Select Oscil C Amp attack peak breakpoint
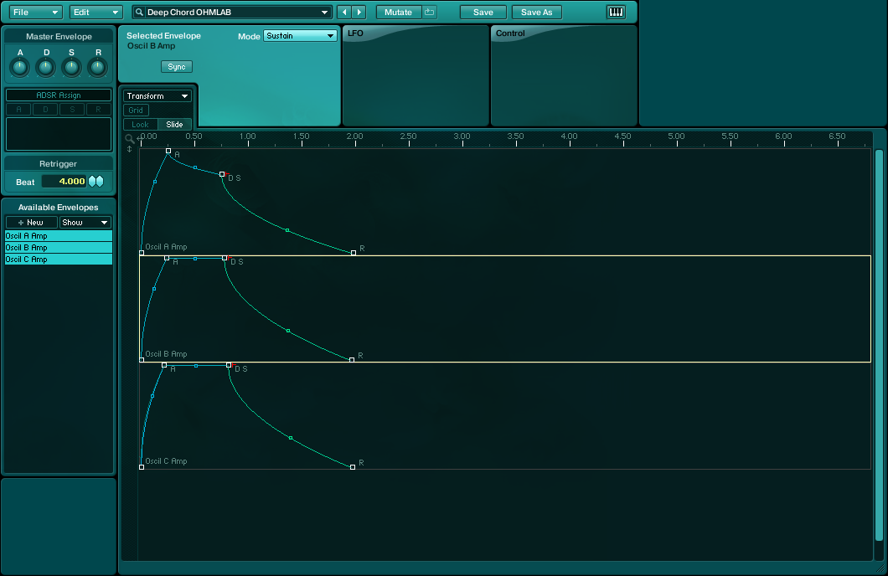This screenshot has height=576, width=888. [164, 365]
